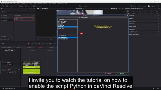Select the Trim Edit mode tool

(x=32, y=43)
